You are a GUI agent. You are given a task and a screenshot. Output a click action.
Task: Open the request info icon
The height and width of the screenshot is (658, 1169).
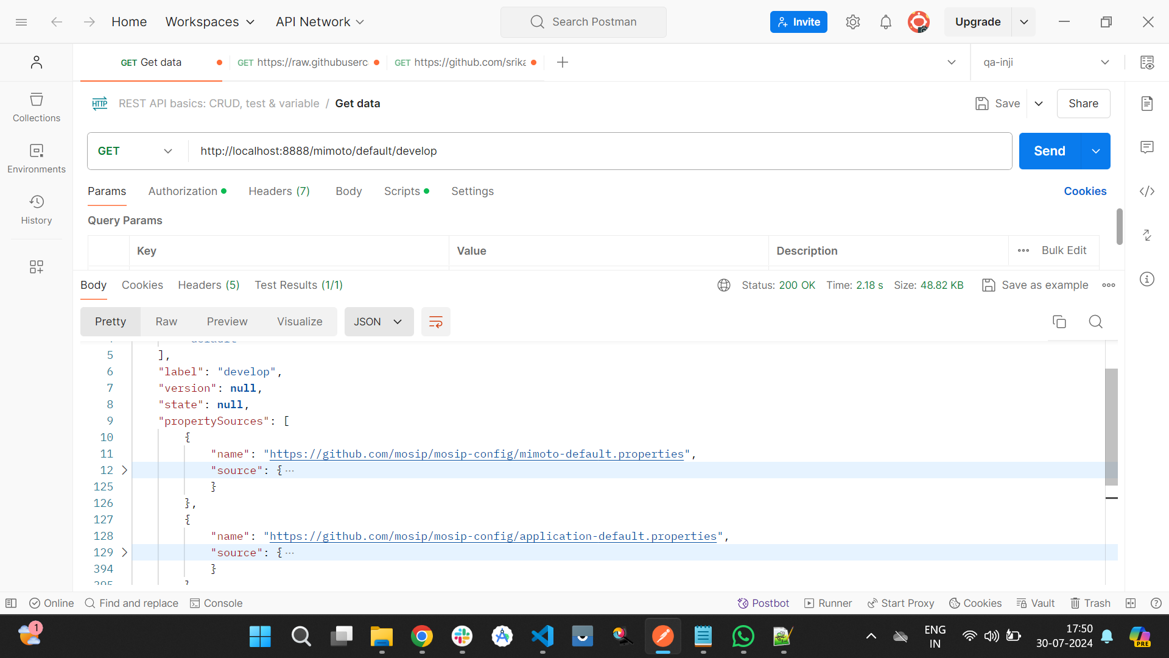click(x=1147, y=279)
